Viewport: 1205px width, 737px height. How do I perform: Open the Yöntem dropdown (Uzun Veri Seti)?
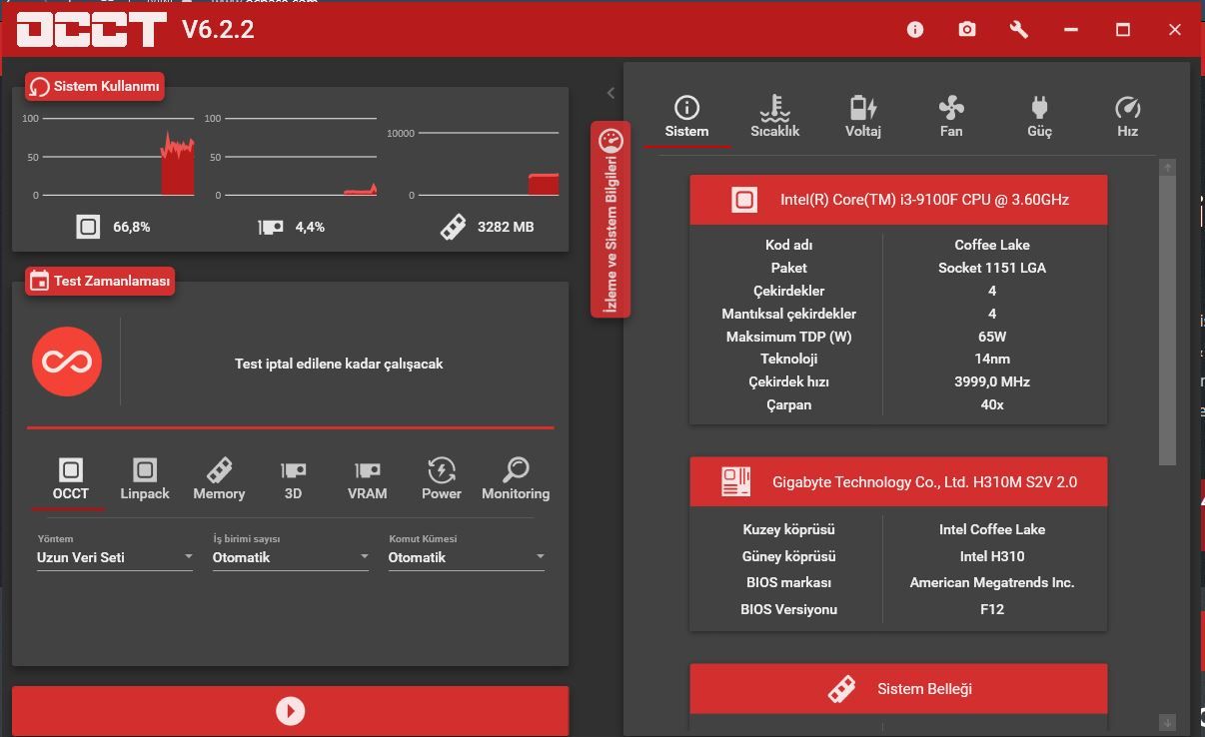click(115, 557)
